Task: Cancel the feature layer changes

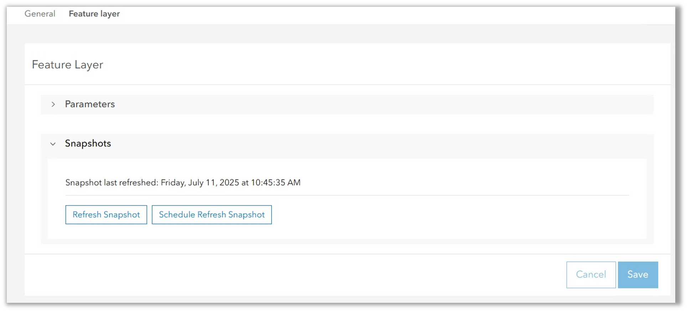Action: tap(590, 274)
